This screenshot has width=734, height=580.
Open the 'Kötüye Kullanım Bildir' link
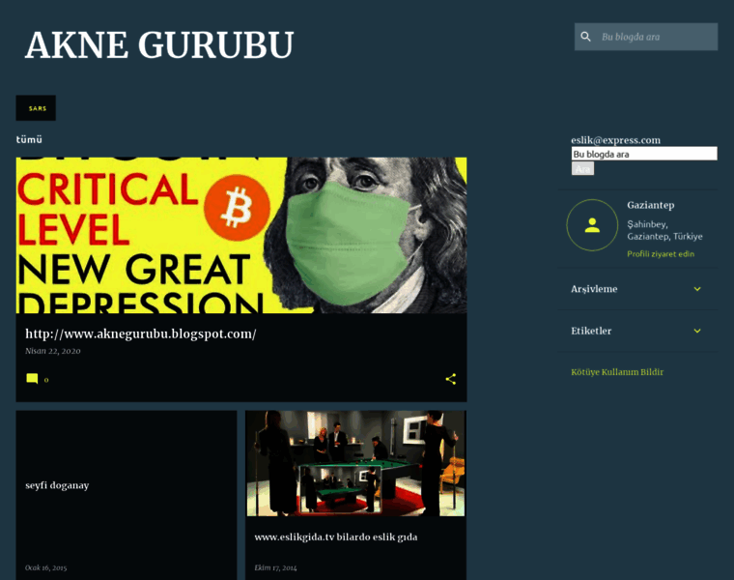tap(617, 372)
